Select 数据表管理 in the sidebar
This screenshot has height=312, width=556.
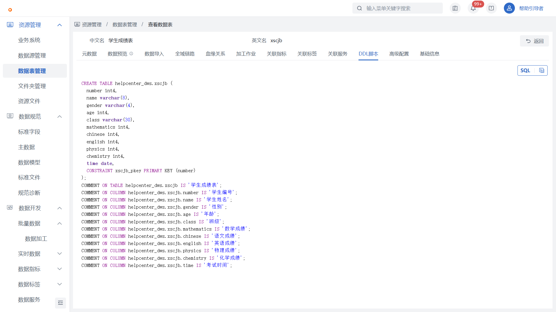(35, 71)
